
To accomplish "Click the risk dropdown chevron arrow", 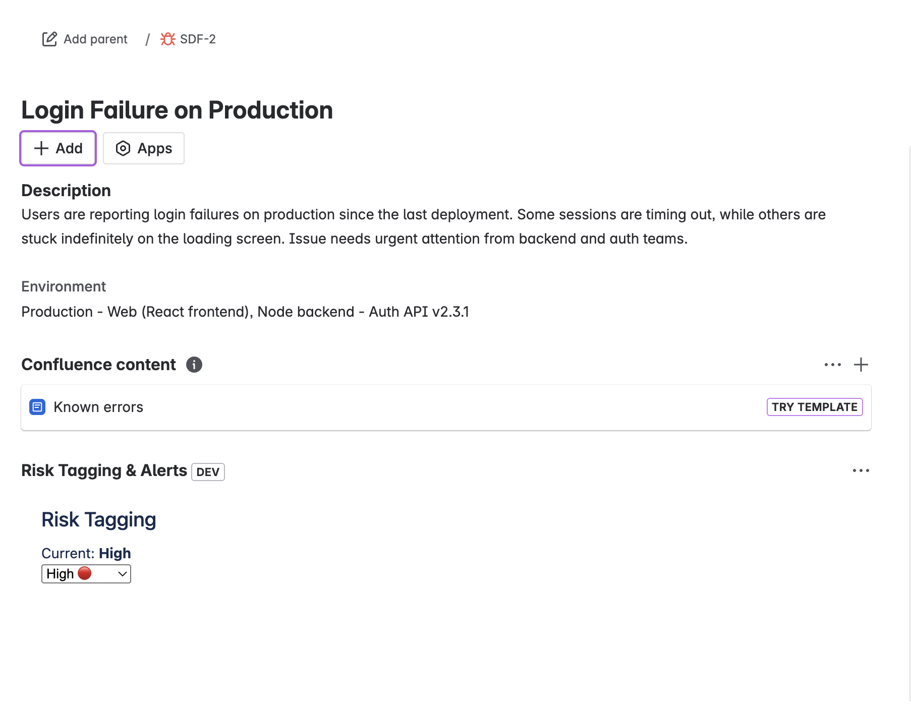I will 122,574.
